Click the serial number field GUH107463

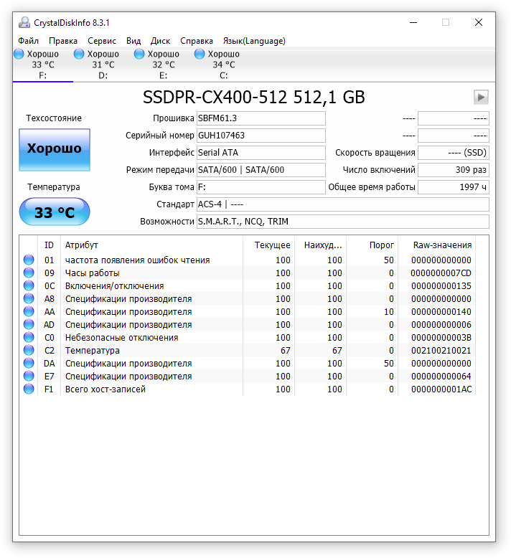click(261, 136)
